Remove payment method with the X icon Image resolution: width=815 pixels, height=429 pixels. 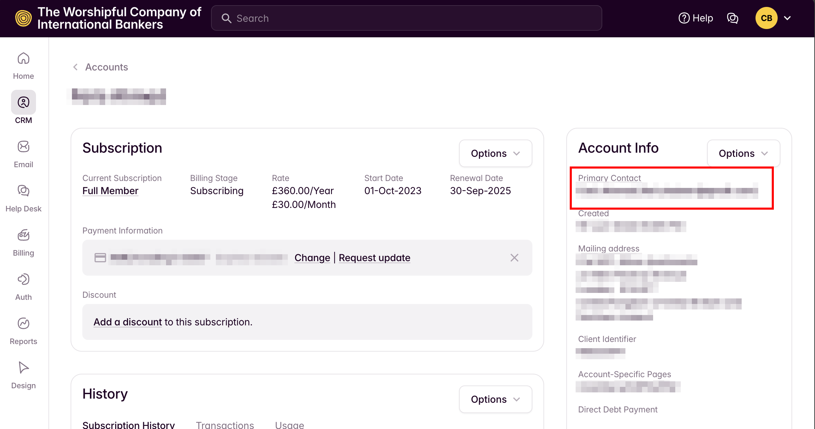click(514, 258)
